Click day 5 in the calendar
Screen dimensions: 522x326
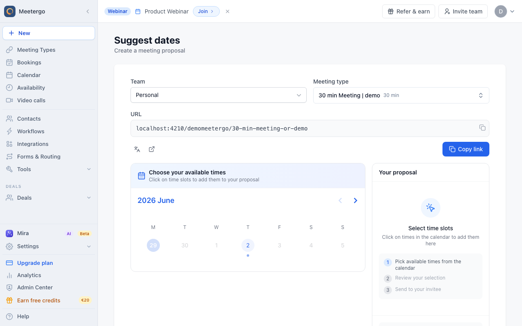click(343, 245)
